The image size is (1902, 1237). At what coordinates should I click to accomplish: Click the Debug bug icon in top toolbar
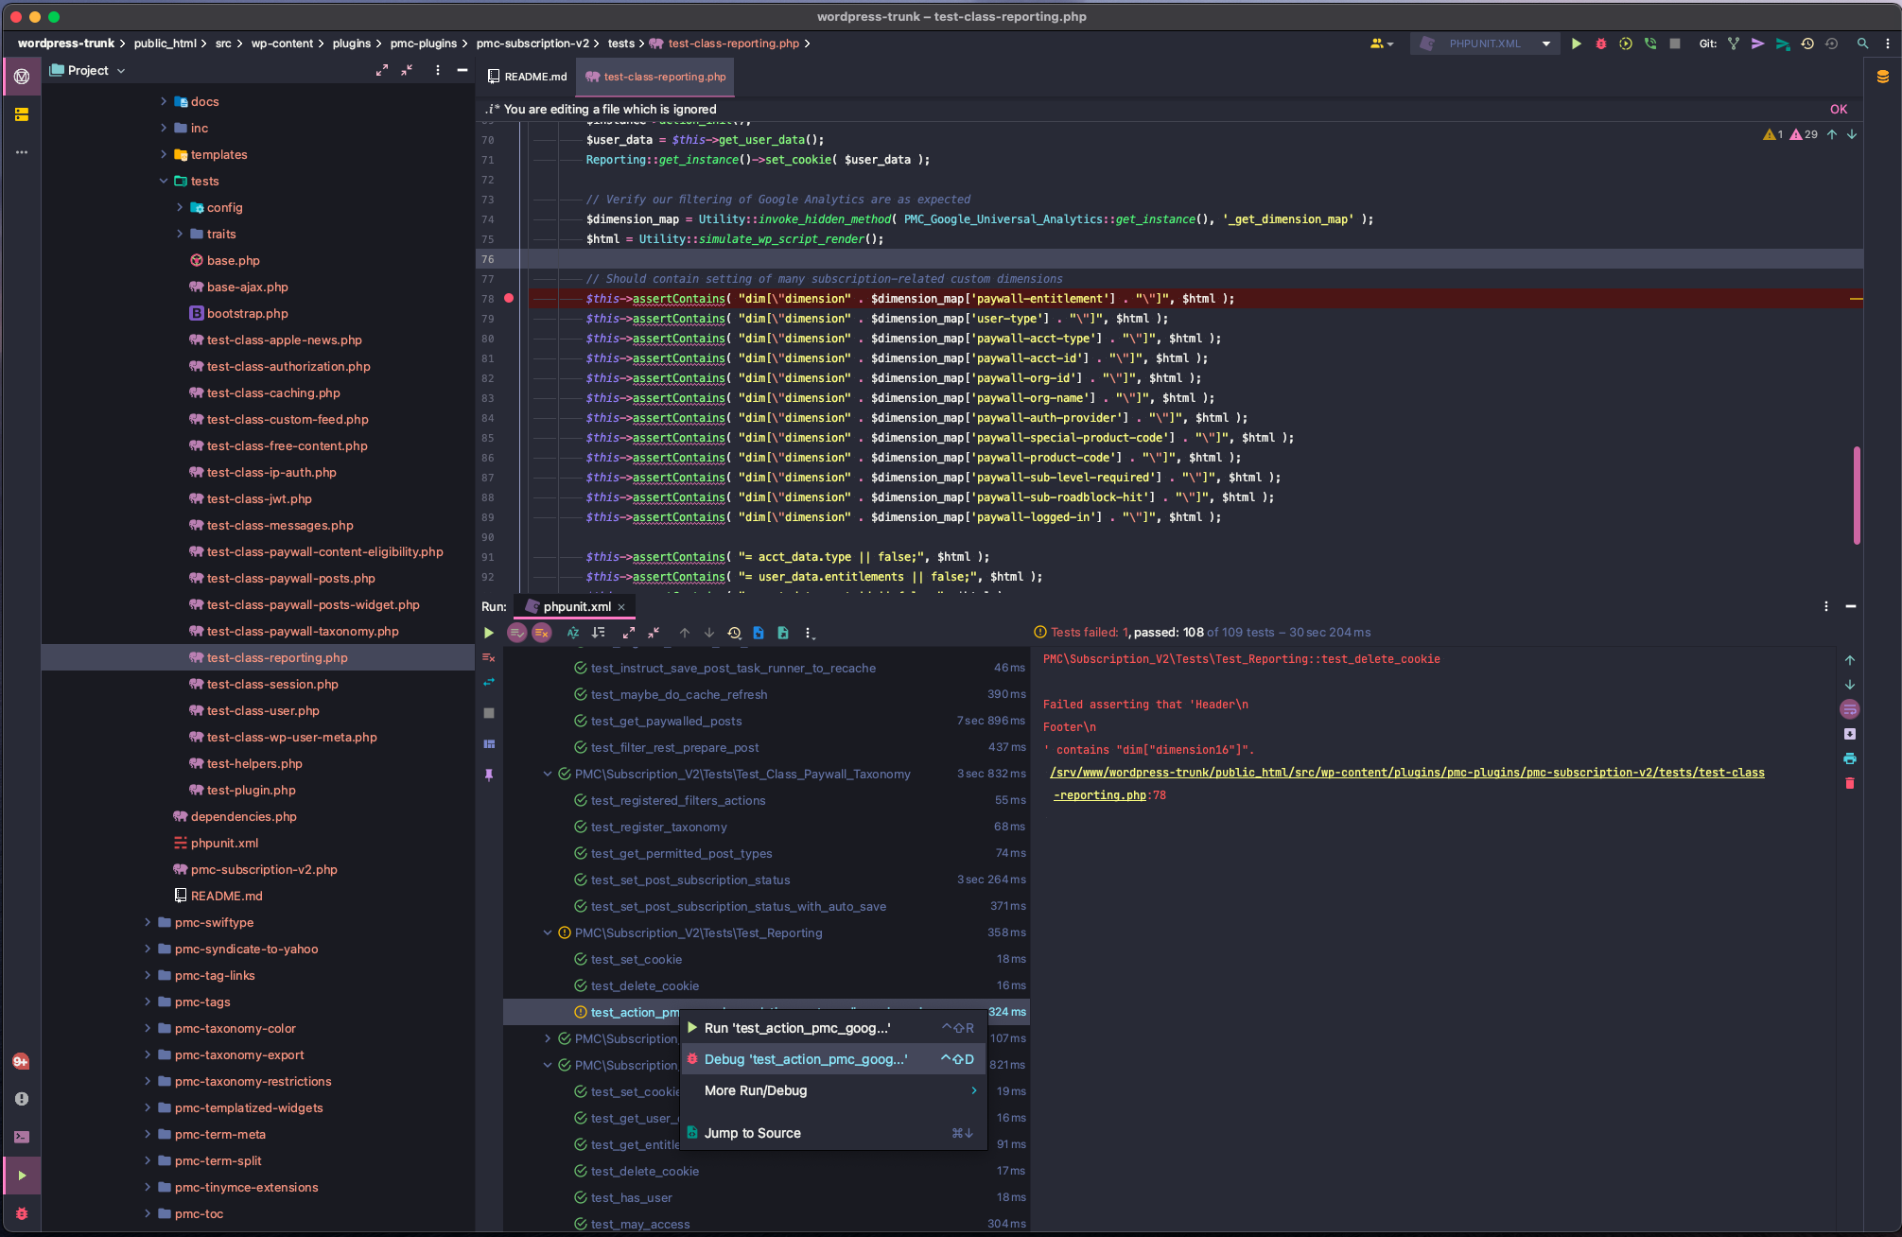[1600, 44]
